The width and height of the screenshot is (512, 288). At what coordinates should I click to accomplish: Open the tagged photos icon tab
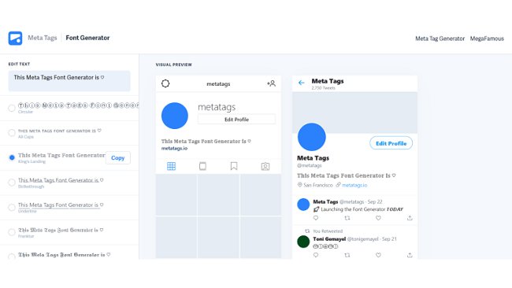coord(265,166)
